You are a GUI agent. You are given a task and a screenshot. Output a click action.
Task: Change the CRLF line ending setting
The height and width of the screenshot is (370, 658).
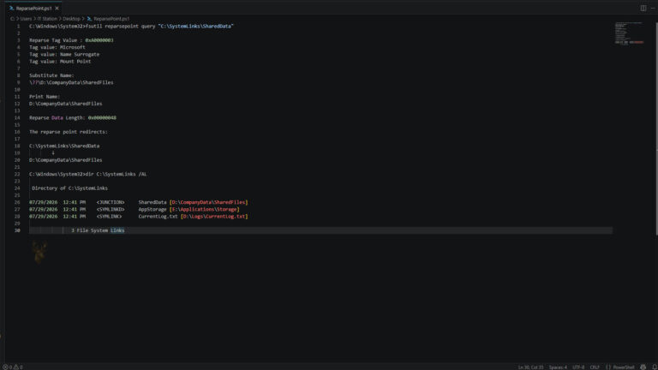pos(595,367)
